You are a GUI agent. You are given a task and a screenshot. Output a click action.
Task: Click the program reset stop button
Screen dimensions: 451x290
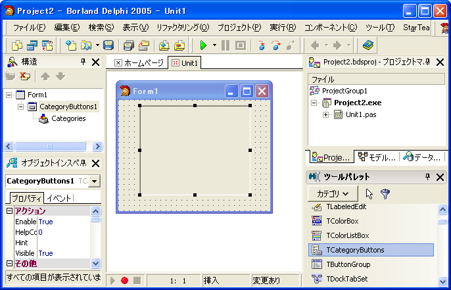(241, 45)
